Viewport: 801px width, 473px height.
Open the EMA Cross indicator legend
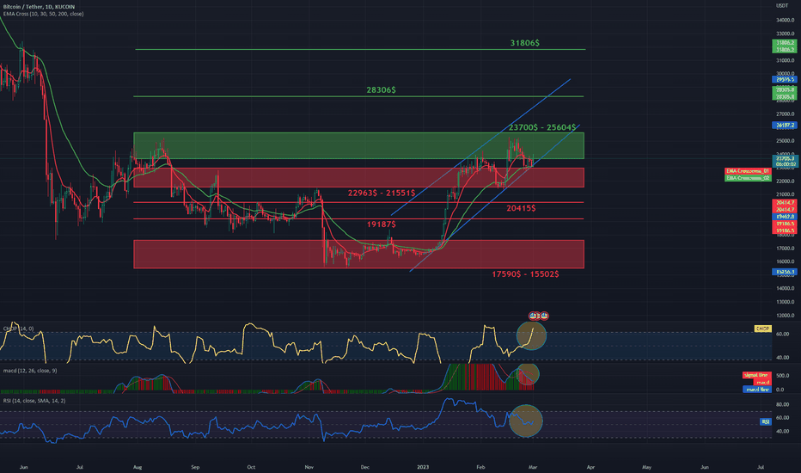[43, 14]
